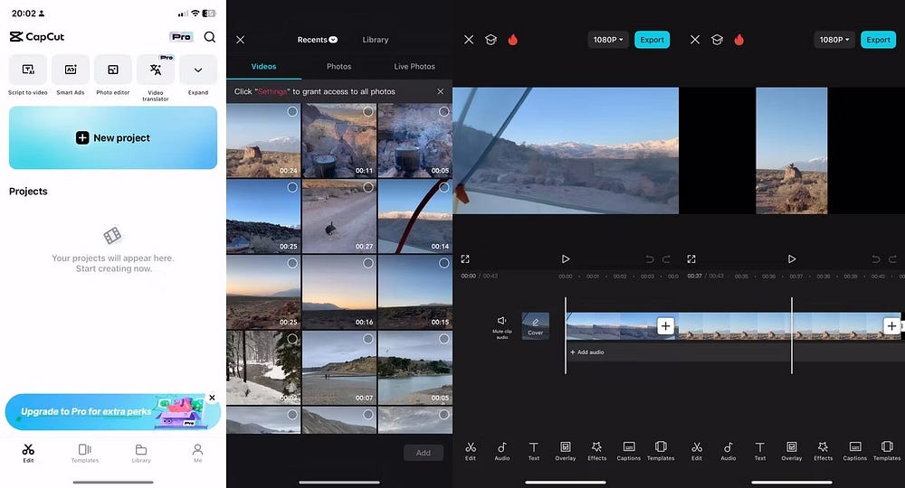Open Photo editor tool
The height and width of the screenshot is (488, 905).
click(113, 76)
